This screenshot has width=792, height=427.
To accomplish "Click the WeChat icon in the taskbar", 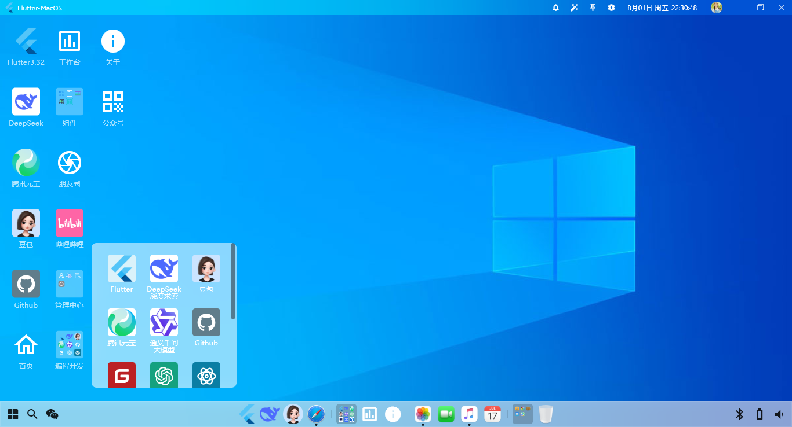I will (x=52, y=414).
